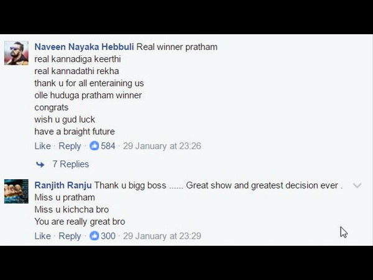Open the options chevron on Ranjith's comment
This screenshot has height=280, width=373.
point(357,185)
